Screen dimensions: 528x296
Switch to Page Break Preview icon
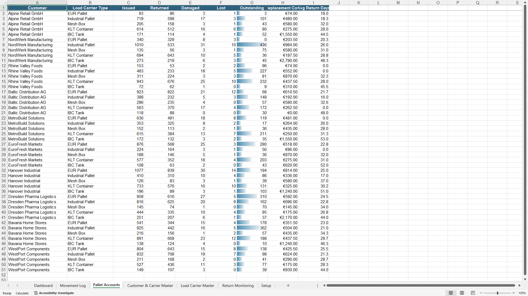tap(473, 293)
